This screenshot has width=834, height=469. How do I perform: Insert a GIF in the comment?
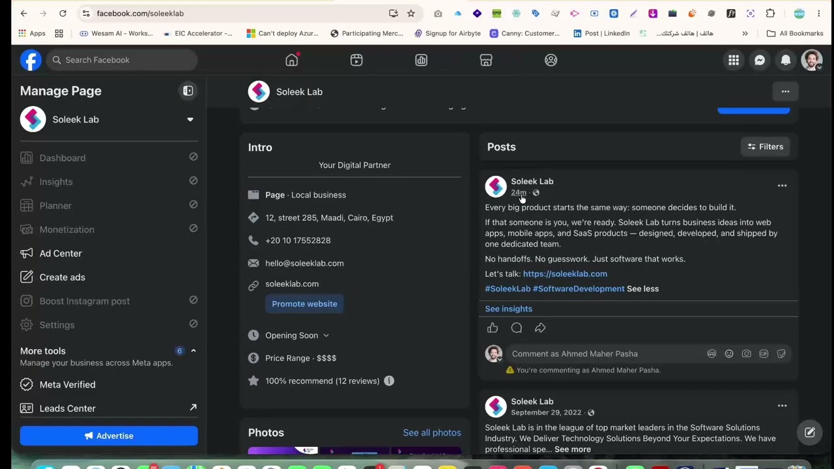point(764,354)
